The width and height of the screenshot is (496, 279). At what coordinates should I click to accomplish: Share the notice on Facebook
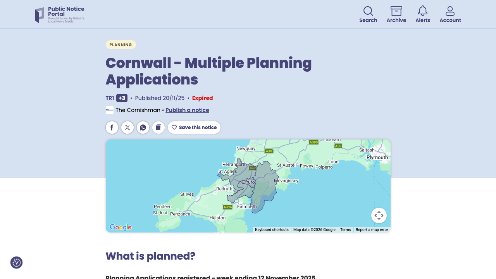pos(112,127)
